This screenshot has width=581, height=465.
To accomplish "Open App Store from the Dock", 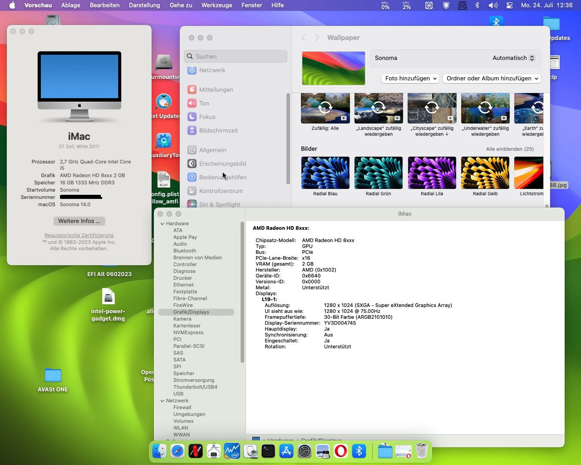I will (x=286, y=451).
